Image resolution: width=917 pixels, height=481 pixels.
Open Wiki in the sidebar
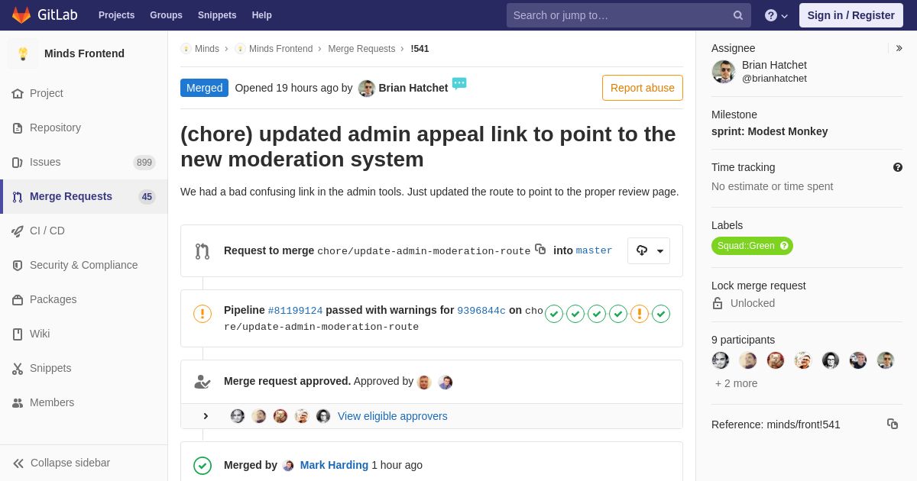pyautogui.click(x=84, y=334)
